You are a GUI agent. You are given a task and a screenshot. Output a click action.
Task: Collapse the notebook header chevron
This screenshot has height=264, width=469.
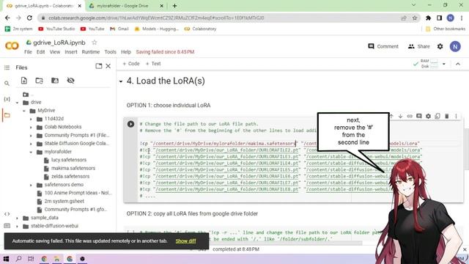(457, 64)
